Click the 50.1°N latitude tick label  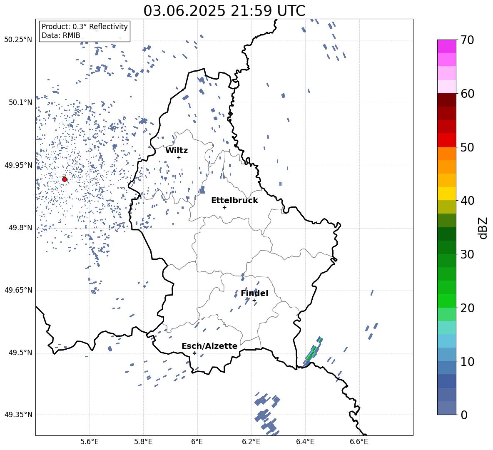(x=20, y=102)
